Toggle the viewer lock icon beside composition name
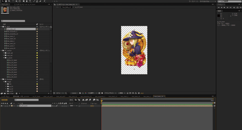Viewport: 242px width, 130px height. [55, 4]
